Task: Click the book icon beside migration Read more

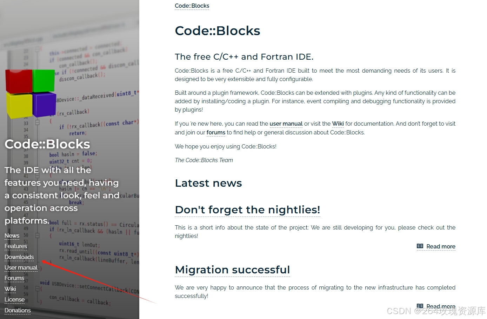Action: tap(420, 306)
